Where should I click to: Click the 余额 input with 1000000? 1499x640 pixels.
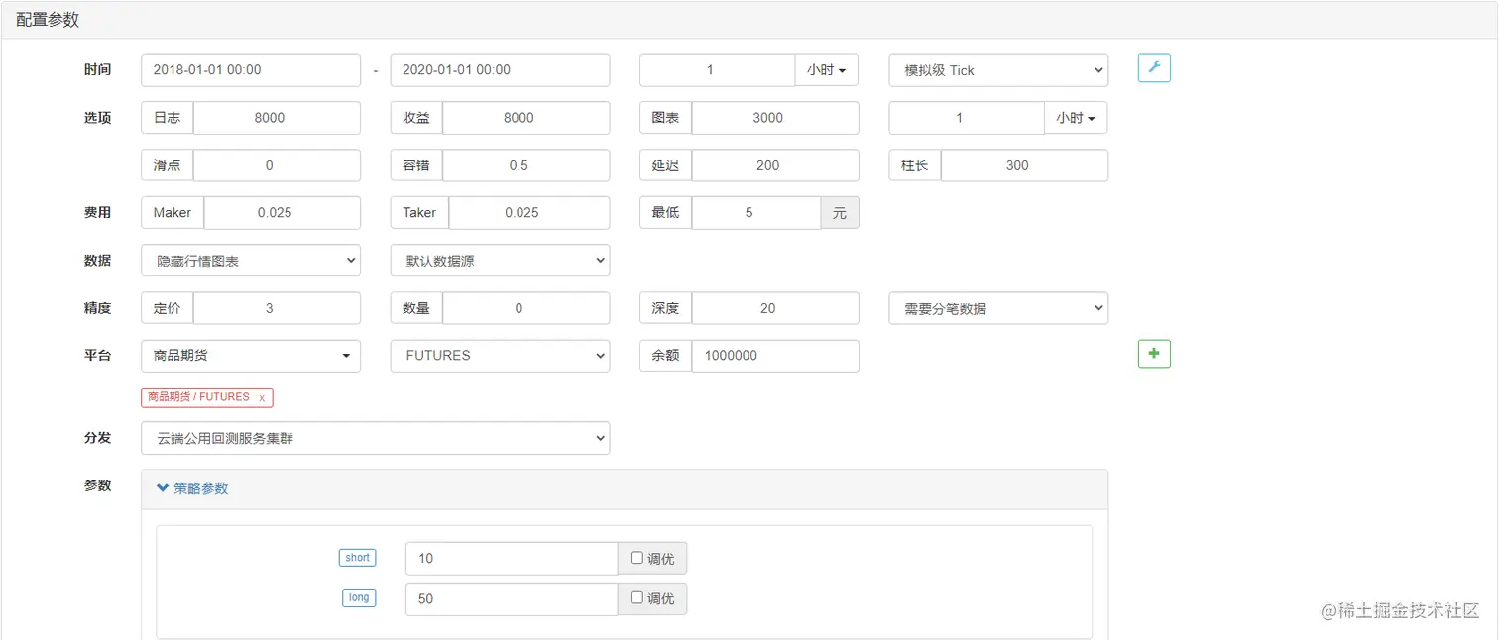tap(775, 356)
